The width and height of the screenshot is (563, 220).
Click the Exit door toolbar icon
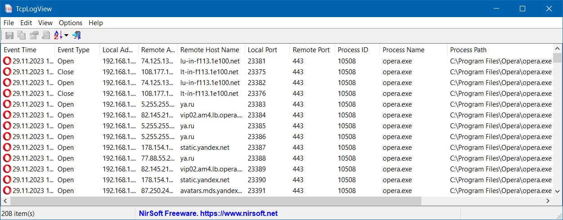pyautogui.click(x=76, y=35)
